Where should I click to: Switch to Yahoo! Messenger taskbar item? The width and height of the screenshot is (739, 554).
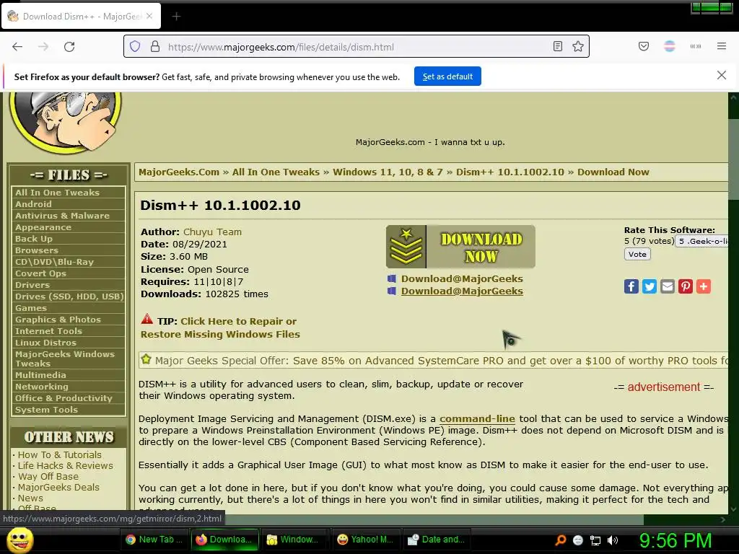[x=366, y=540]
